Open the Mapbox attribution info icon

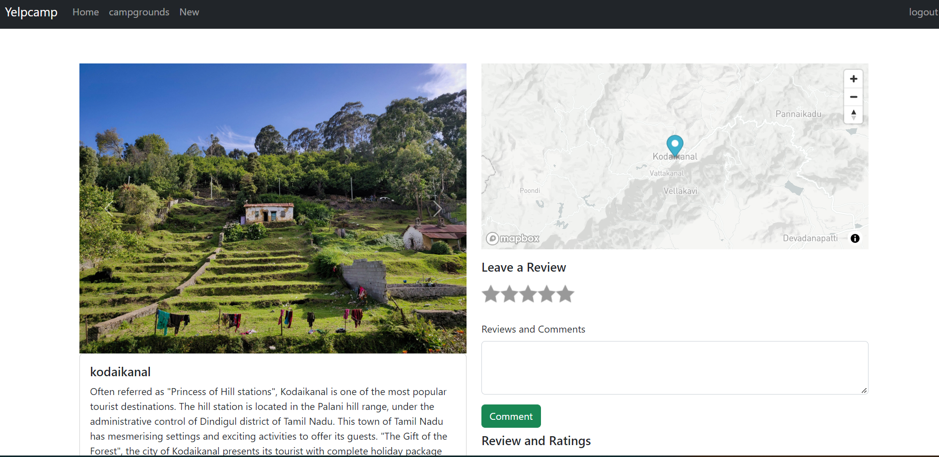pyautogui.click(x=855, y=238)
